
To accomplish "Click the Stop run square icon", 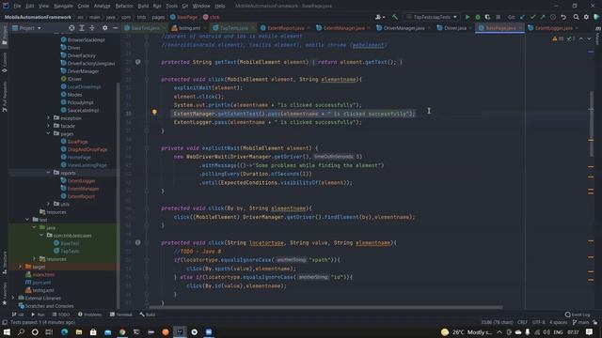I will click(x=498, y=17).
